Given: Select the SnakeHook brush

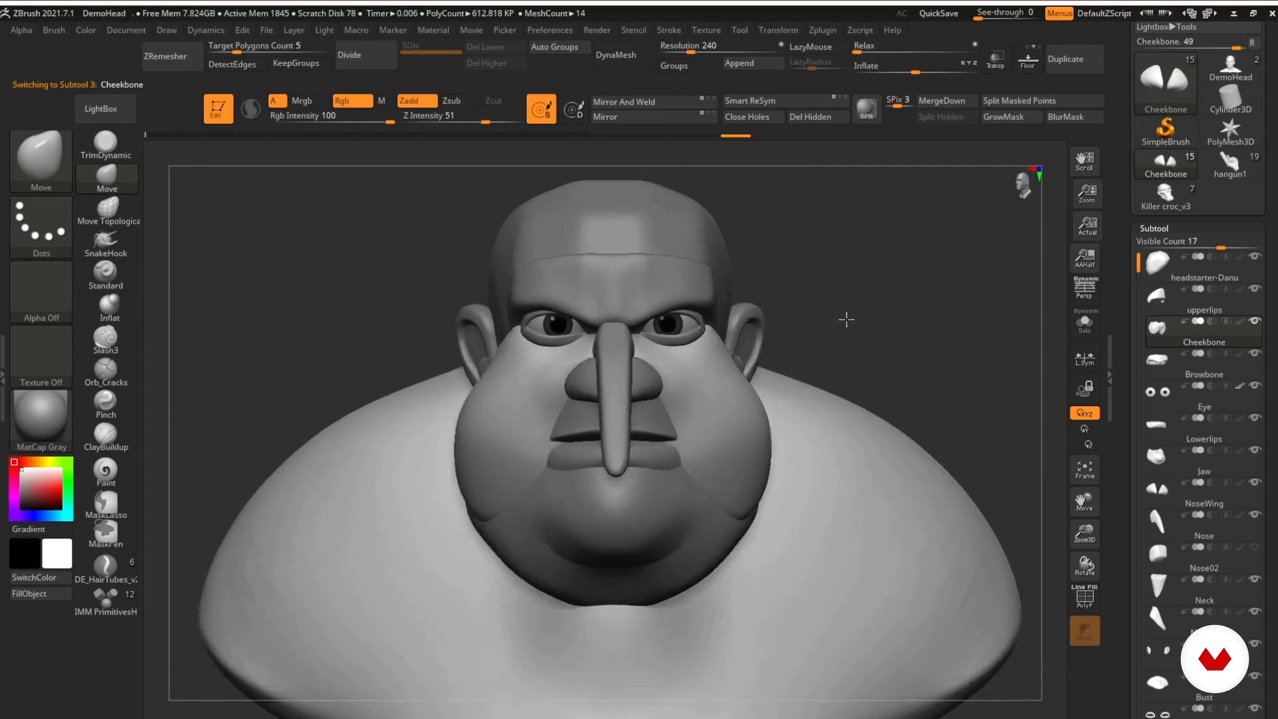Looking at the screenshot, I should click(106, 244).
